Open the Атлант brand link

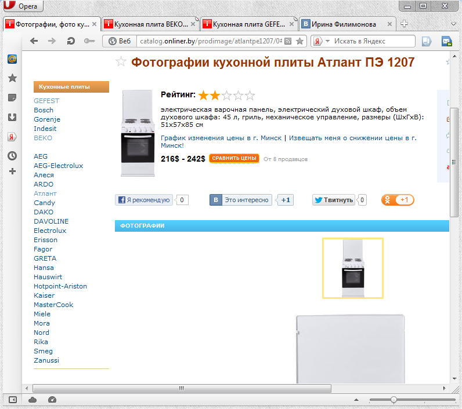(x=45, y=193)
